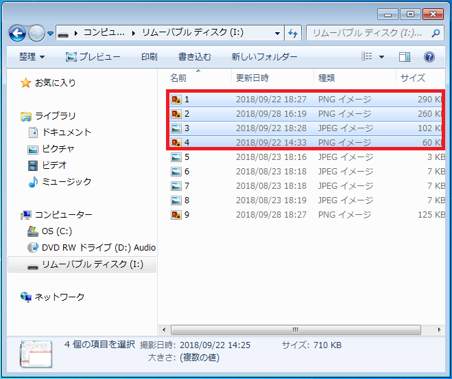452x379 pixels.
Task: Sort by 種類 column header
Action: (355, 78)
